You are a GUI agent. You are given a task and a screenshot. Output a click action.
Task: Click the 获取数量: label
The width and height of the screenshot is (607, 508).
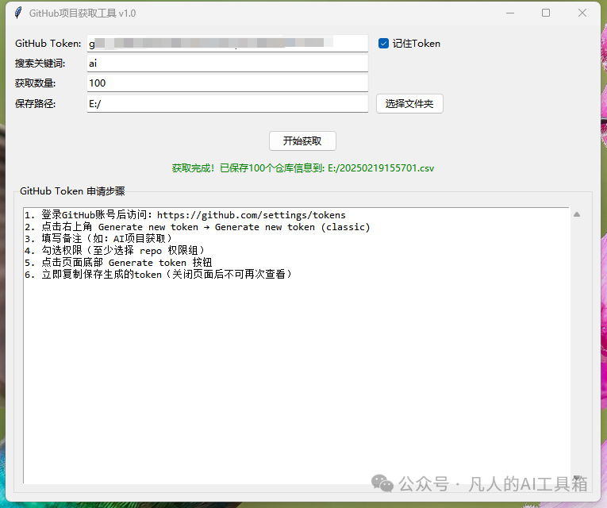point(35,83)
